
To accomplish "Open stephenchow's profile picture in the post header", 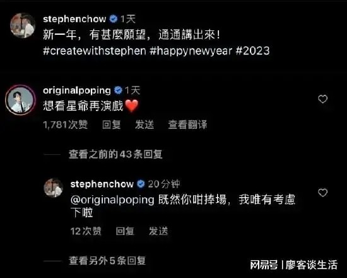I will point(23,25).
